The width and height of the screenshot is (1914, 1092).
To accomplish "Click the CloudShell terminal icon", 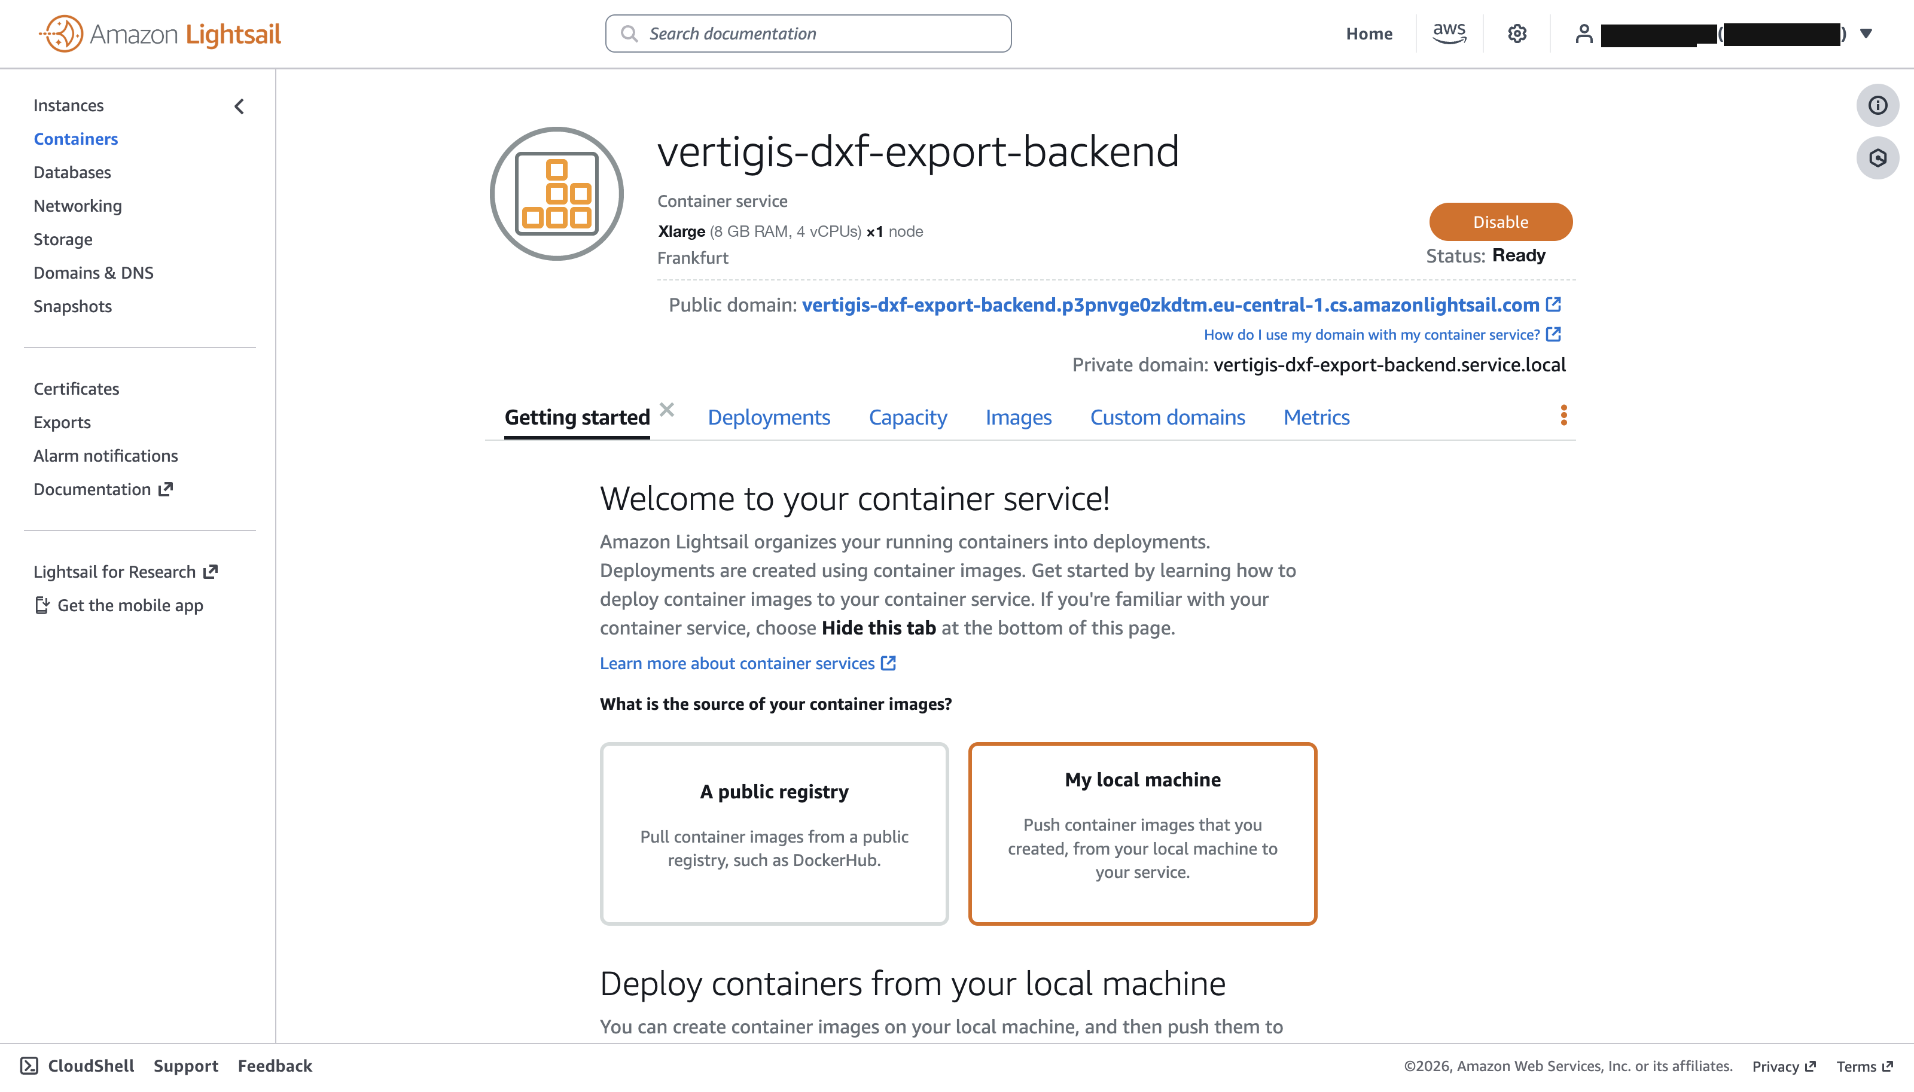I will pyautogui.click(x=29, y=1066).
